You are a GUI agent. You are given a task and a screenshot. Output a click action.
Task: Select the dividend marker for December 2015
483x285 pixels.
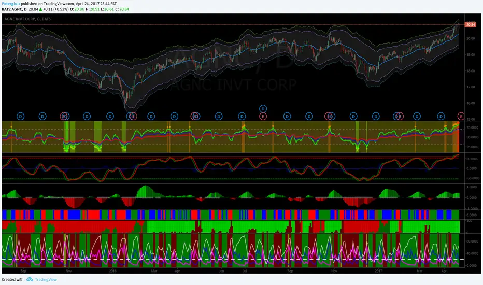pos(87,117)
